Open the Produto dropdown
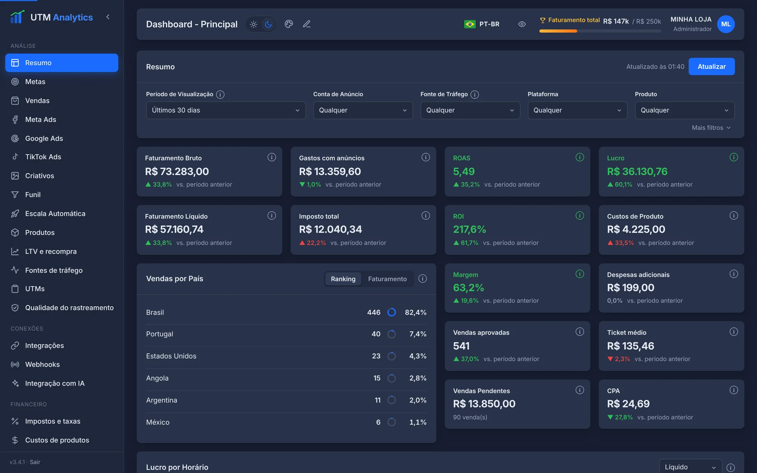The image size is (757, 473). coord(685,110)
